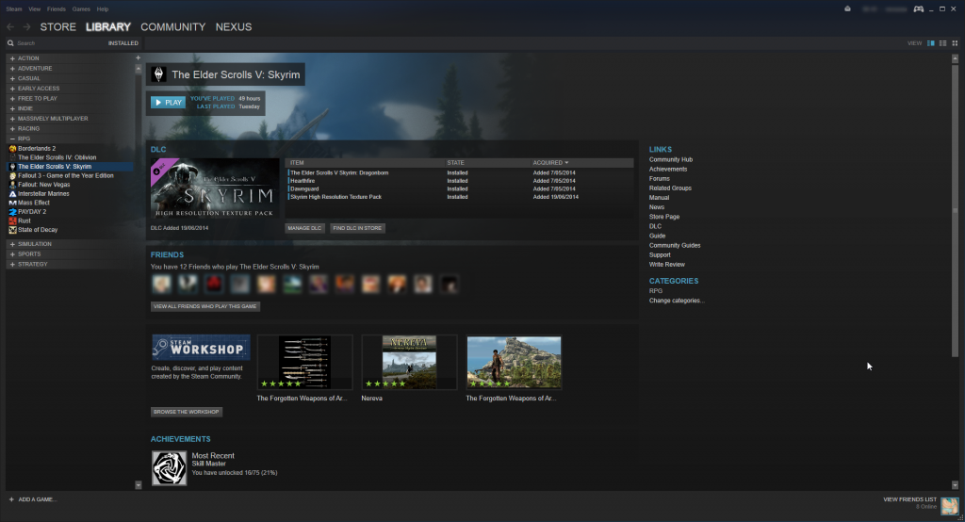Open the Games menu
This screenshot has height=522, width=965.
pyautogui.click(x=81, y=9)
